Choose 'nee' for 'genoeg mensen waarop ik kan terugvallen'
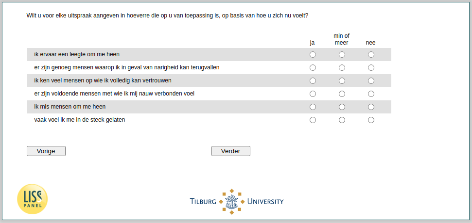The height and width of the screenshot is (223, 472). point(371,68)
